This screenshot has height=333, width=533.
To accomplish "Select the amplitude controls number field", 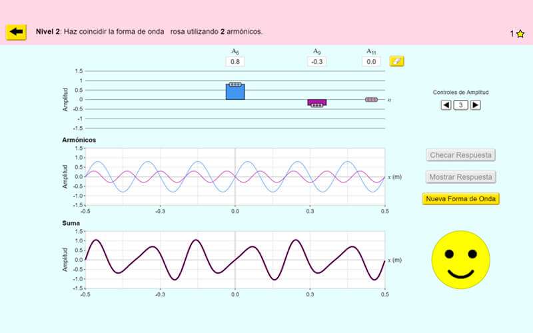I will tap(461, 105).
